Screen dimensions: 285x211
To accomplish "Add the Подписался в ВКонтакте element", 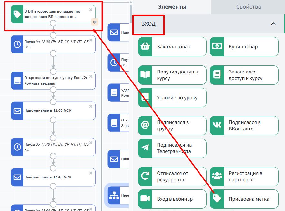I will point(244,126).
